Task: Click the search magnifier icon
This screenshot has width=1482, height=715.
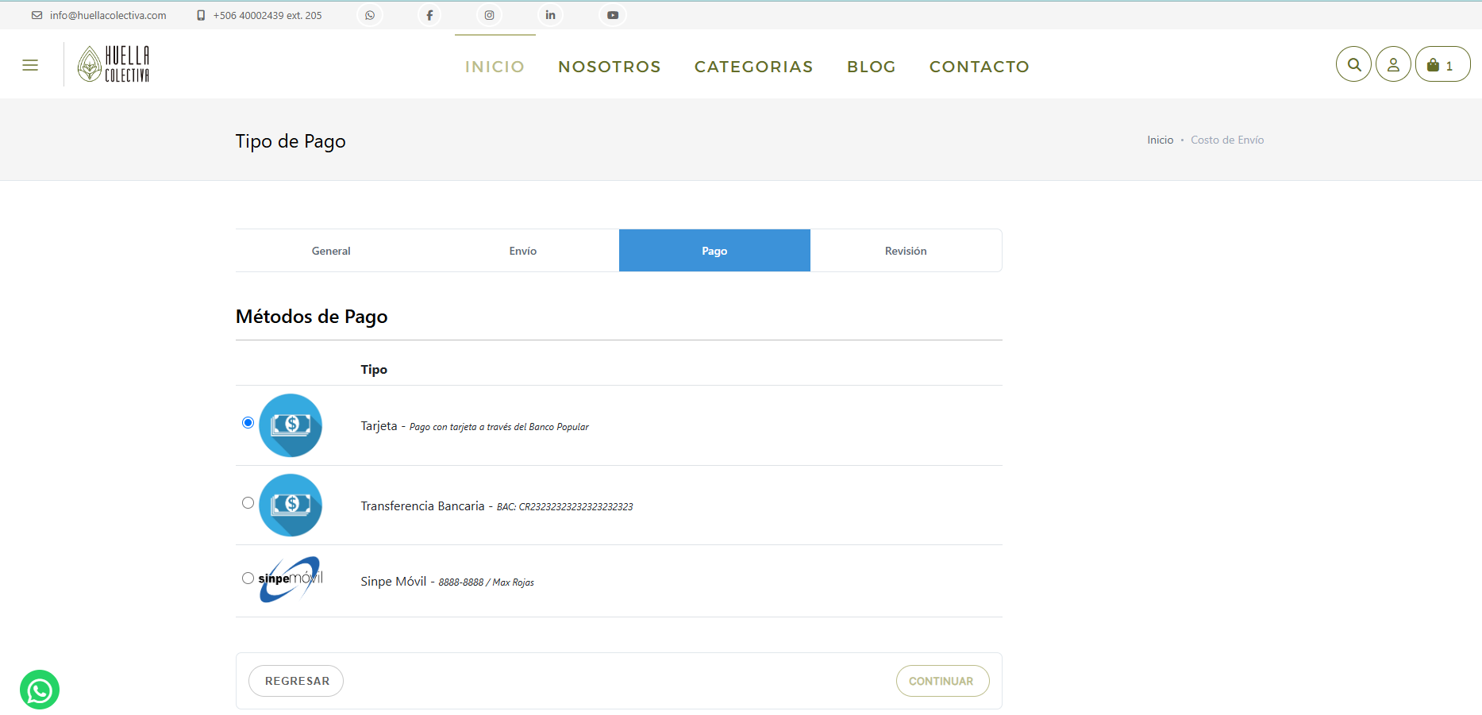Action: (1354, 64)
